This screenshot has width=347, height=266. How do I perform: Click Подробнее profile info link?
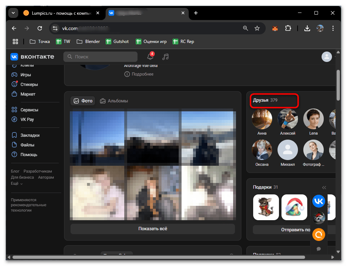point(139,74)
